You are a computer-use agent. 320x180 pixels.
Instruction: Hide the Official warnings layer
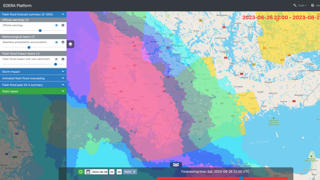57,25
